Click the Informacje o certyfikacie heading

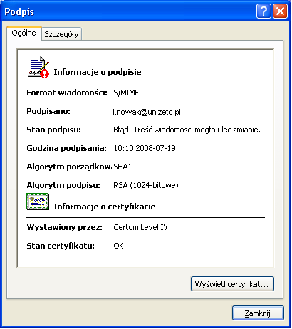pos(105,207)
